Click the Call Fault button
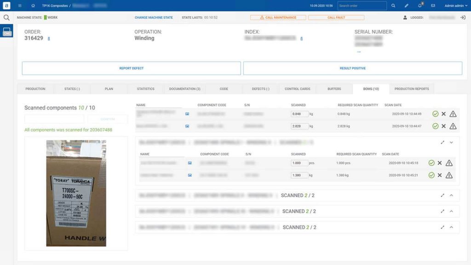This screenshot has height=265, width=471. 336,17
